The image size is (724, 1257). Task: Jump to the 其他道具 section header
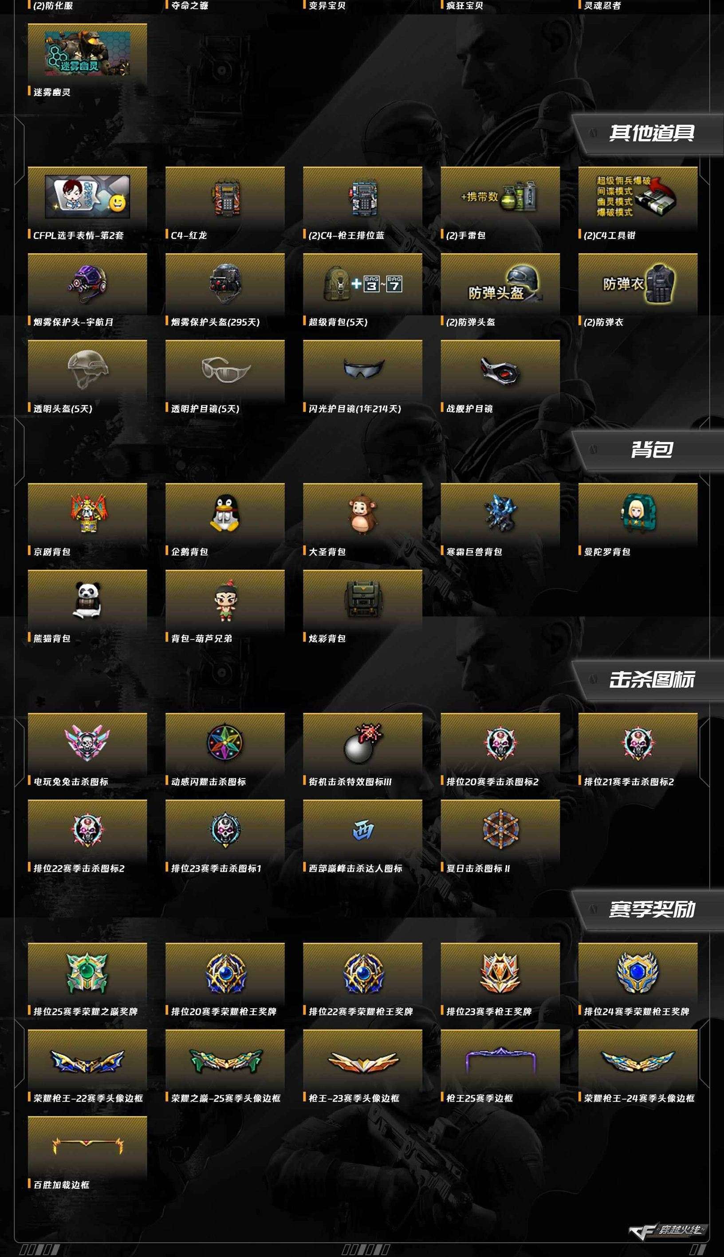651,133
